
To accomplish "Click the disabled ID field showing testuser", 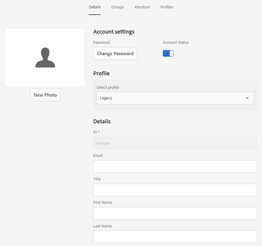I will pos(175,143).
